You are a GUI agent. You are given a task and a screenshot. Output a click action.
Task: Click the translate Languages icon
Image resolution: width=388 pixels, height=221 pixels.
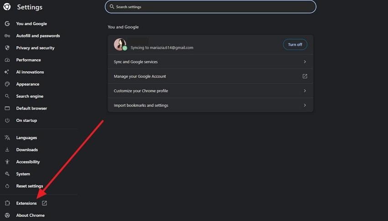pyautogui.click(x=7, y=137)
